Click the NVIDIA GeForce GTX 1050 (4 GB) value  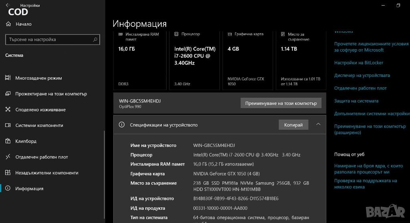point(227,174)
